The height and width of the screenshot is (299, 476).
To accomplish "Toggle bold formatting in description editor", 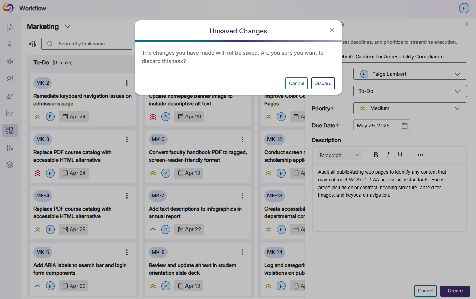I will click(x=376, y=155).
